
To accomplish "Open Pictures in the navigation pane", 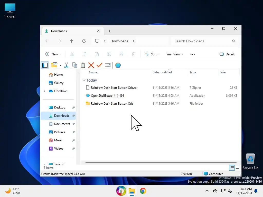I will click(x=60, y=132).
